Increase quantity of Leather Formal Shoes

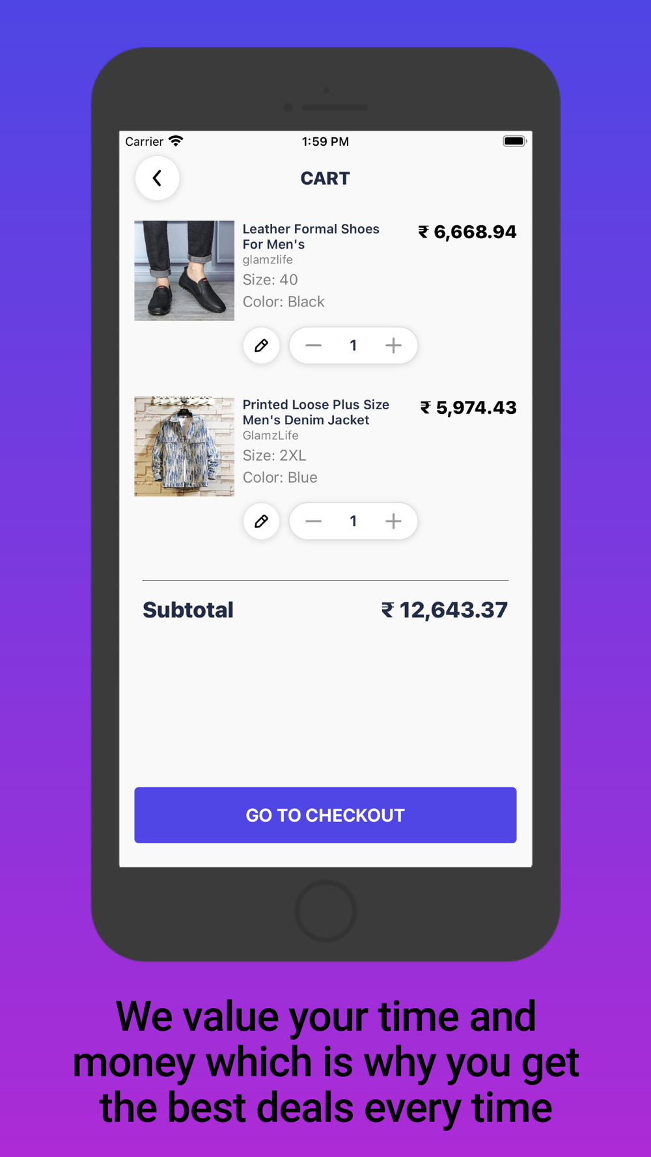click(393, 346)
